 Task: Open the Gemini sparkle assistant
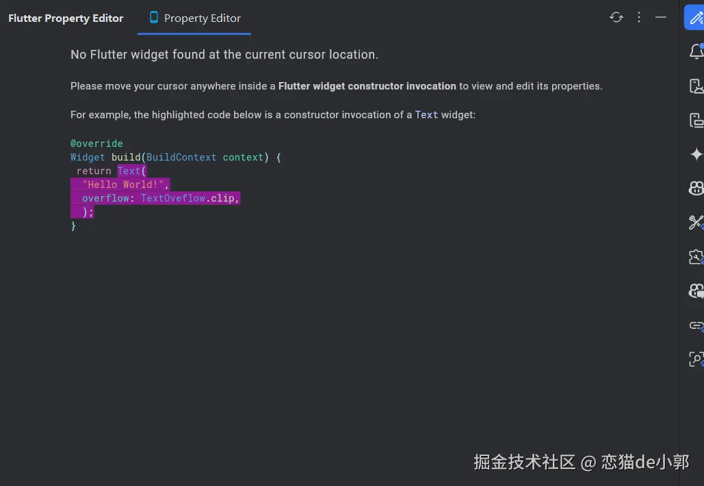696,154
